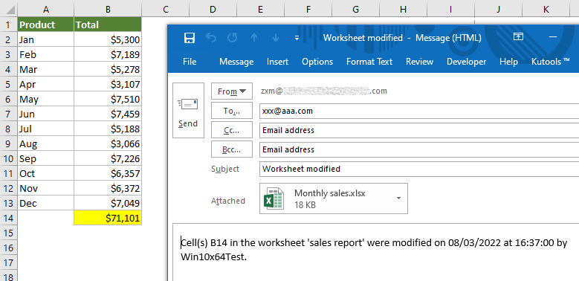The height and width of the screenshot is (281, 579).
Task: Click the Cc... button
Action: click(232, 130)
